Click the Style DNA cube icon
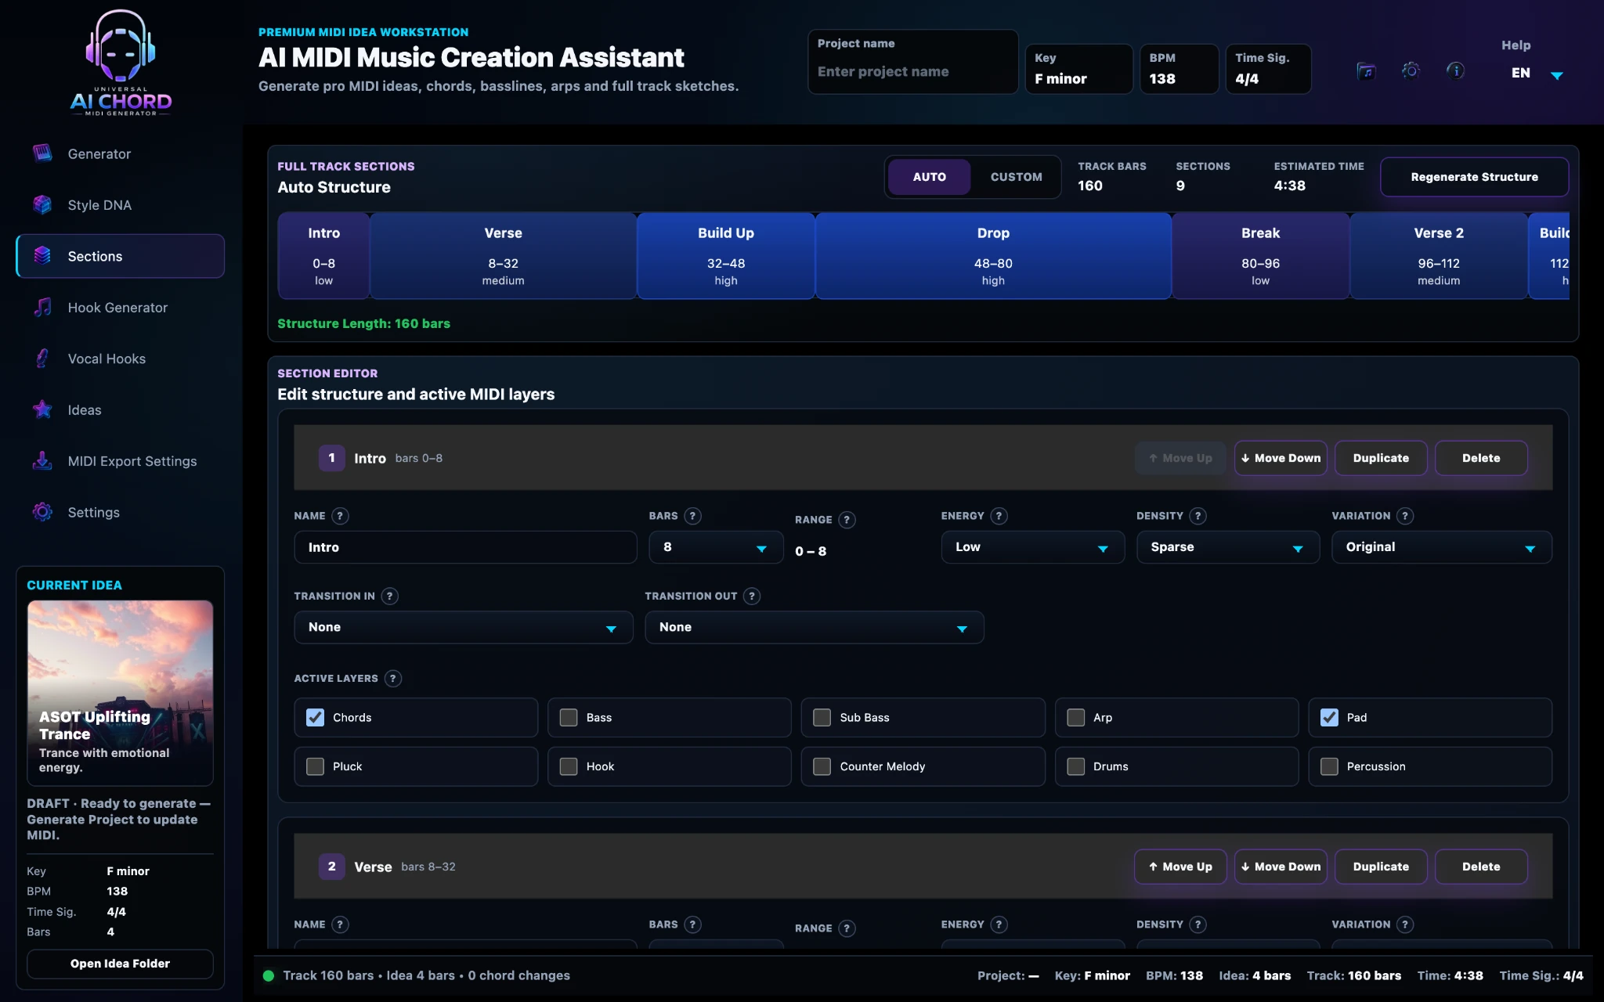This screenshot has height=1002, width=1604. tap(42, 204)
